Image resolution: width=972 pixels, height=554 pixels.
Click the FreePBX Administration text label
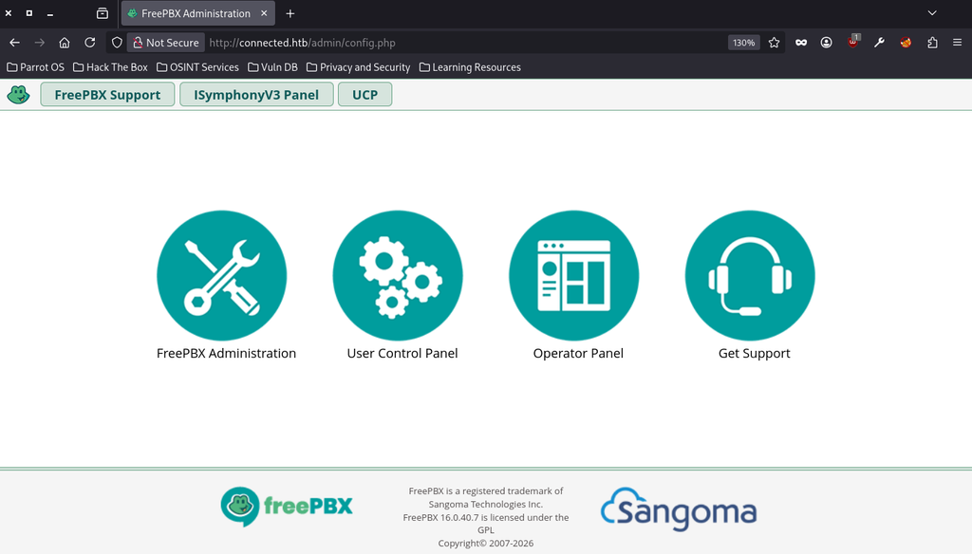pos(226,353)
